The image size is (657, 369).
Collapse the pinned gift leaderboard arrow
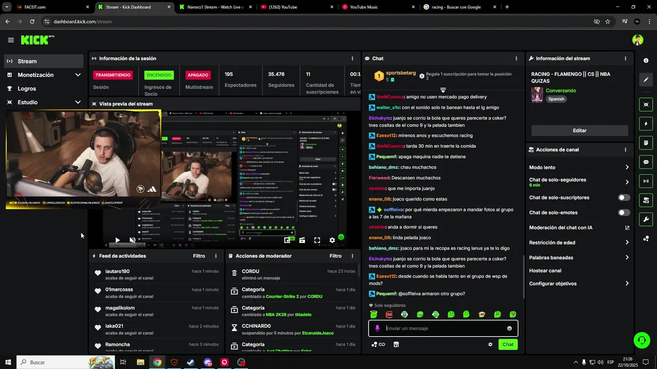(x=443, y=90)
